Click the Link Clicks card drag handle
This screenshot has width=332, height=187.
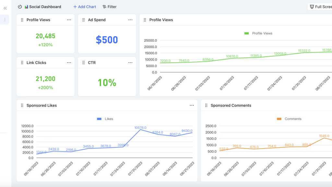click(22, 63)
